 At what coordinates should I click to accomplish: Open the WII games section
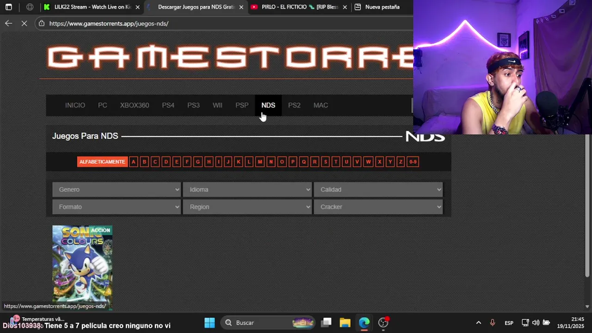217,105
